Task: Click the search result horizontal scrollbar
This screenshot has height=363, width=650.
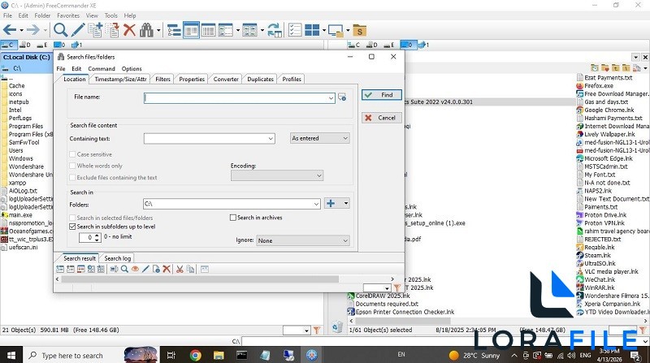Action: [199, 279]
